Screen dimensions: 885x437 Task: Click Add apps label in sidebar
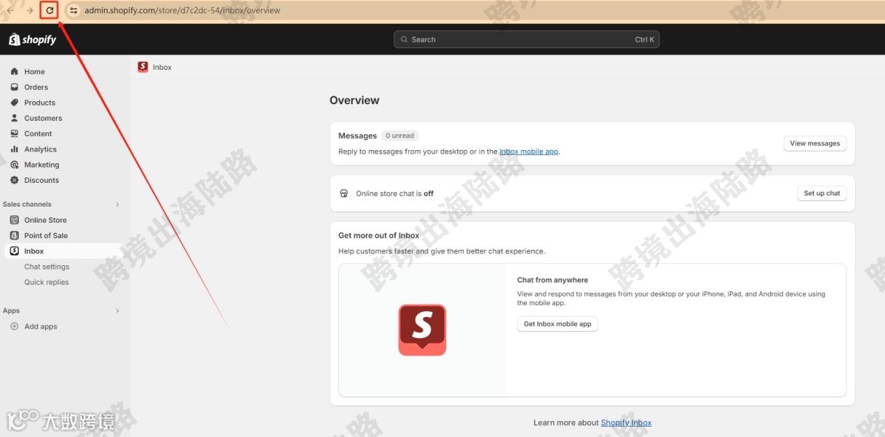pyautogui.click(x=41, y=326)
